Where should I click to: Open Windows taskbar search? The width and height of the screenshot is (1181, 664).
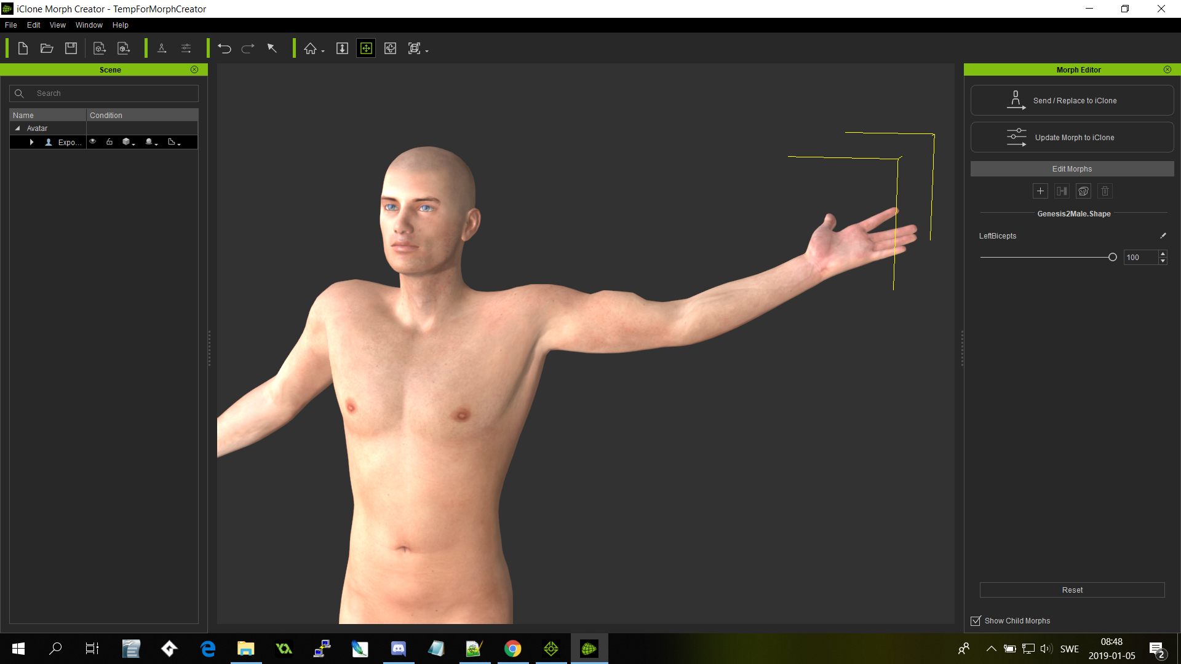pyautogui.click(x=55, y=649)
